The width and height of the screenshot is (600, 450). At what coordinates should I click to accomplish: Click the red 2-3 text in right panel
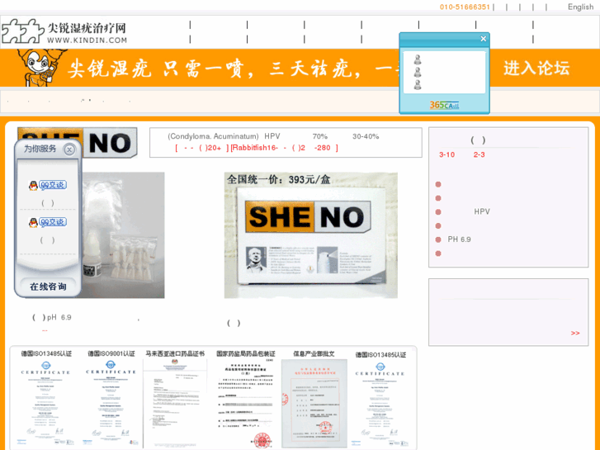click(479, 154)
